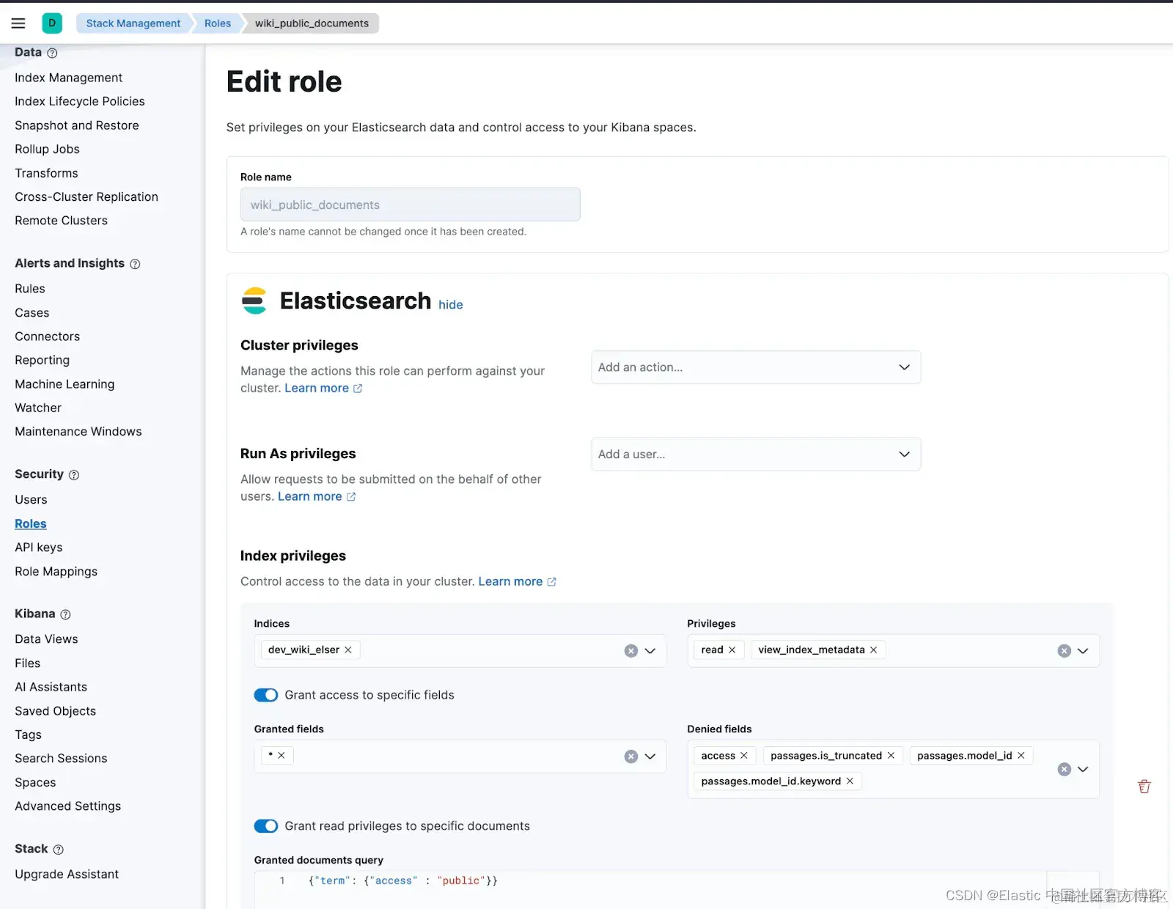Click the wiki_public_documents breadcrumb
This screenshot has height=909, width=1173.
point(312,23)
